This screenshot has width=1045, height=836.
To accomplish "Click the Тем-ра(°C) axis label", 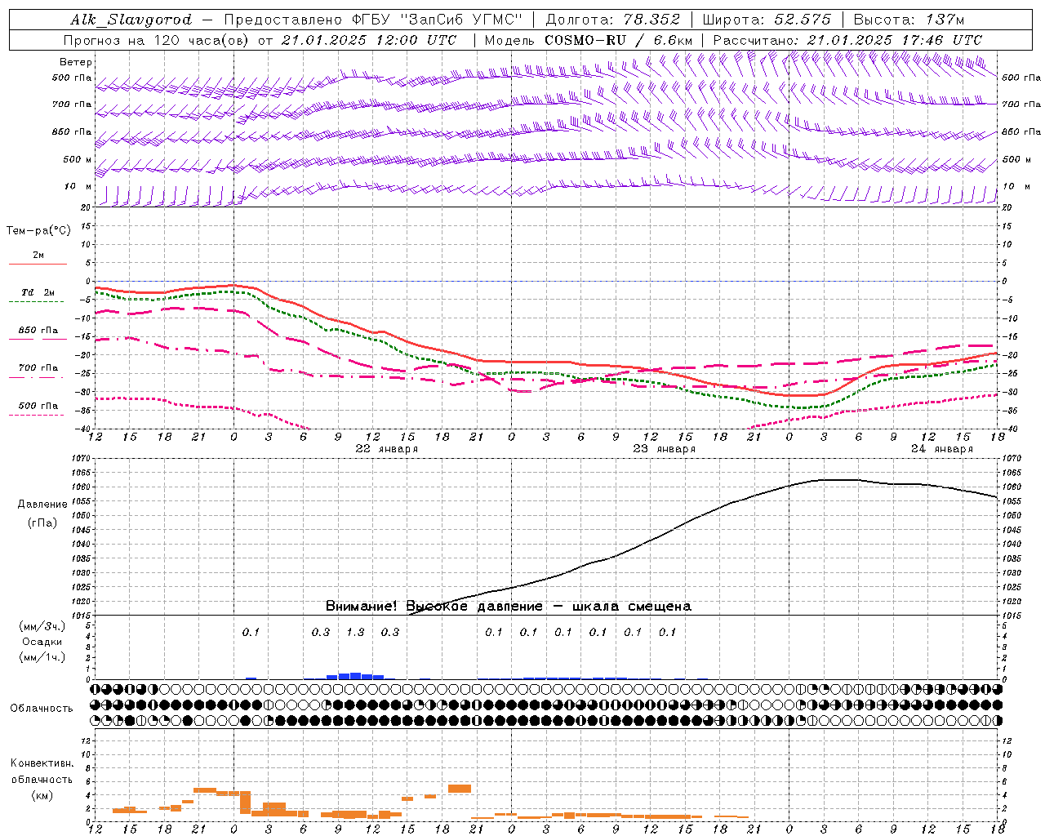I will coord(38,231).
